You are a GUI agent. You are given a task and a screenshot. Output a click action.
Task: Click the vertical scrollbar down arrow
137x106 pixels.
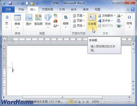click(x=133, y=82)
